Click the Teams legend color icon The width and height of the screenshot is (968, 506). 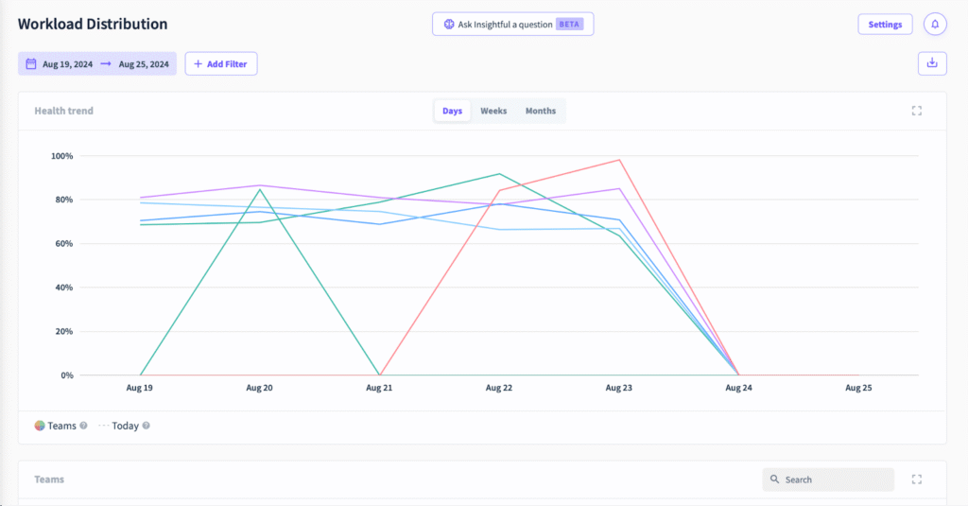point(40,426)
